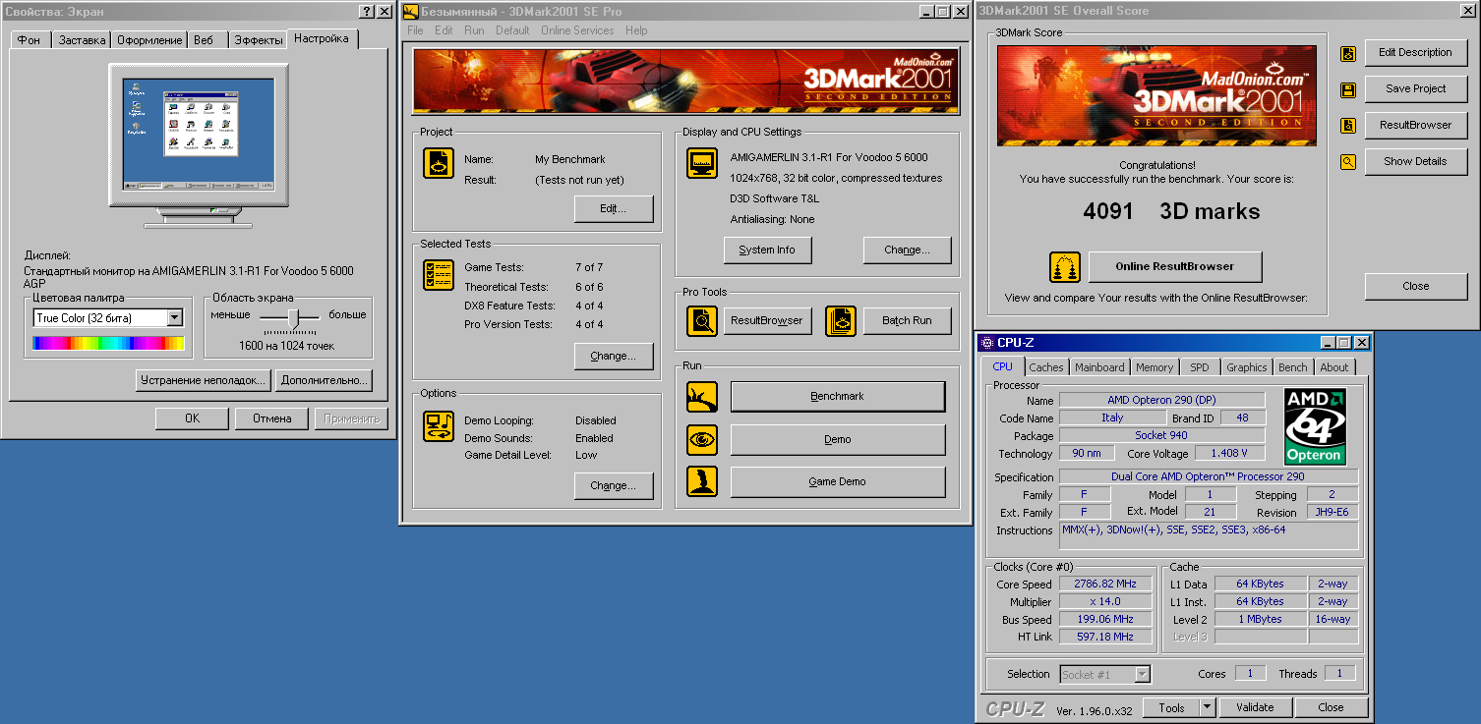Switch to the Mainboard tab in CPU-Z

[x=1099, y=367]
